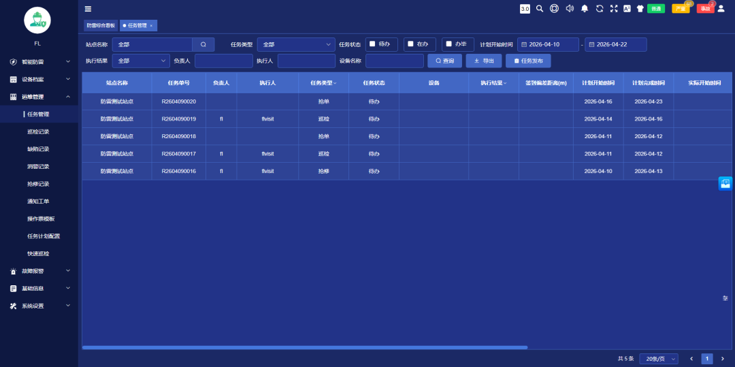Image resolution: width=735 pixels, height=367 pixels.
Task: Click the 抢修 type cell
Action: click(x=323, y=172)
